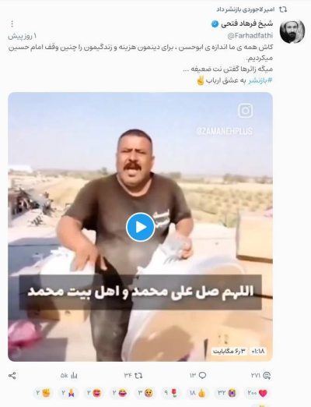Open the comments speech bubble icon

pos(202,376)
